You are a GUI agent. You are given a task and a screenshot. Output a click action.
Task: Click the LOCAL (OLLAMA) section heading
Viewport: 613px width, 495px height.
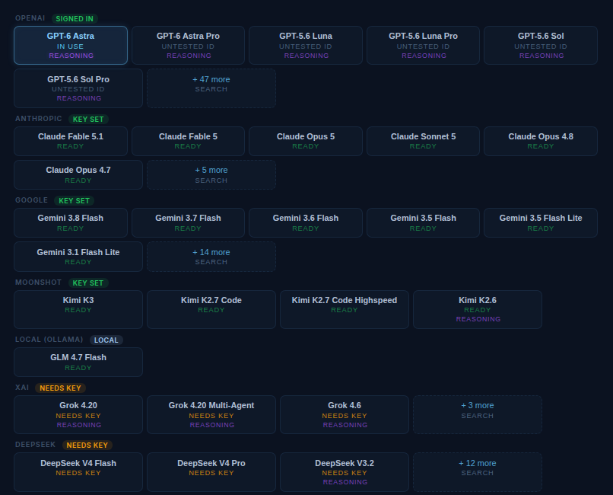[49, 339]
